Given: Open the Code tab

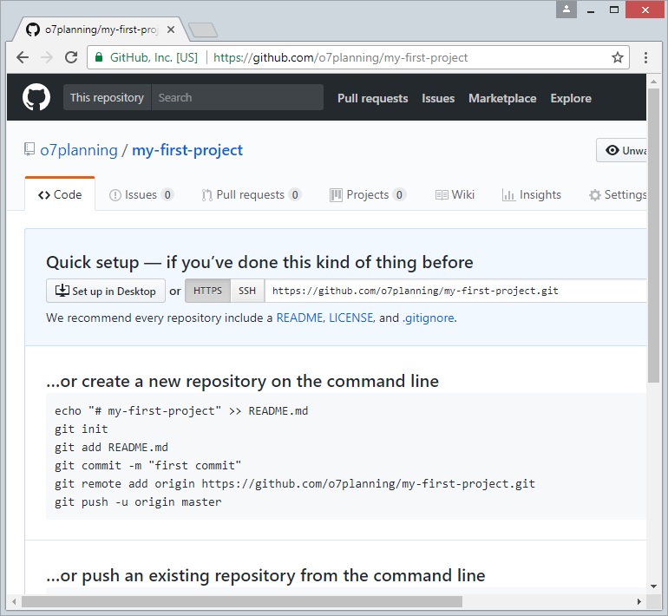Looking at the screenshot, I should click(x=60, y=194).
